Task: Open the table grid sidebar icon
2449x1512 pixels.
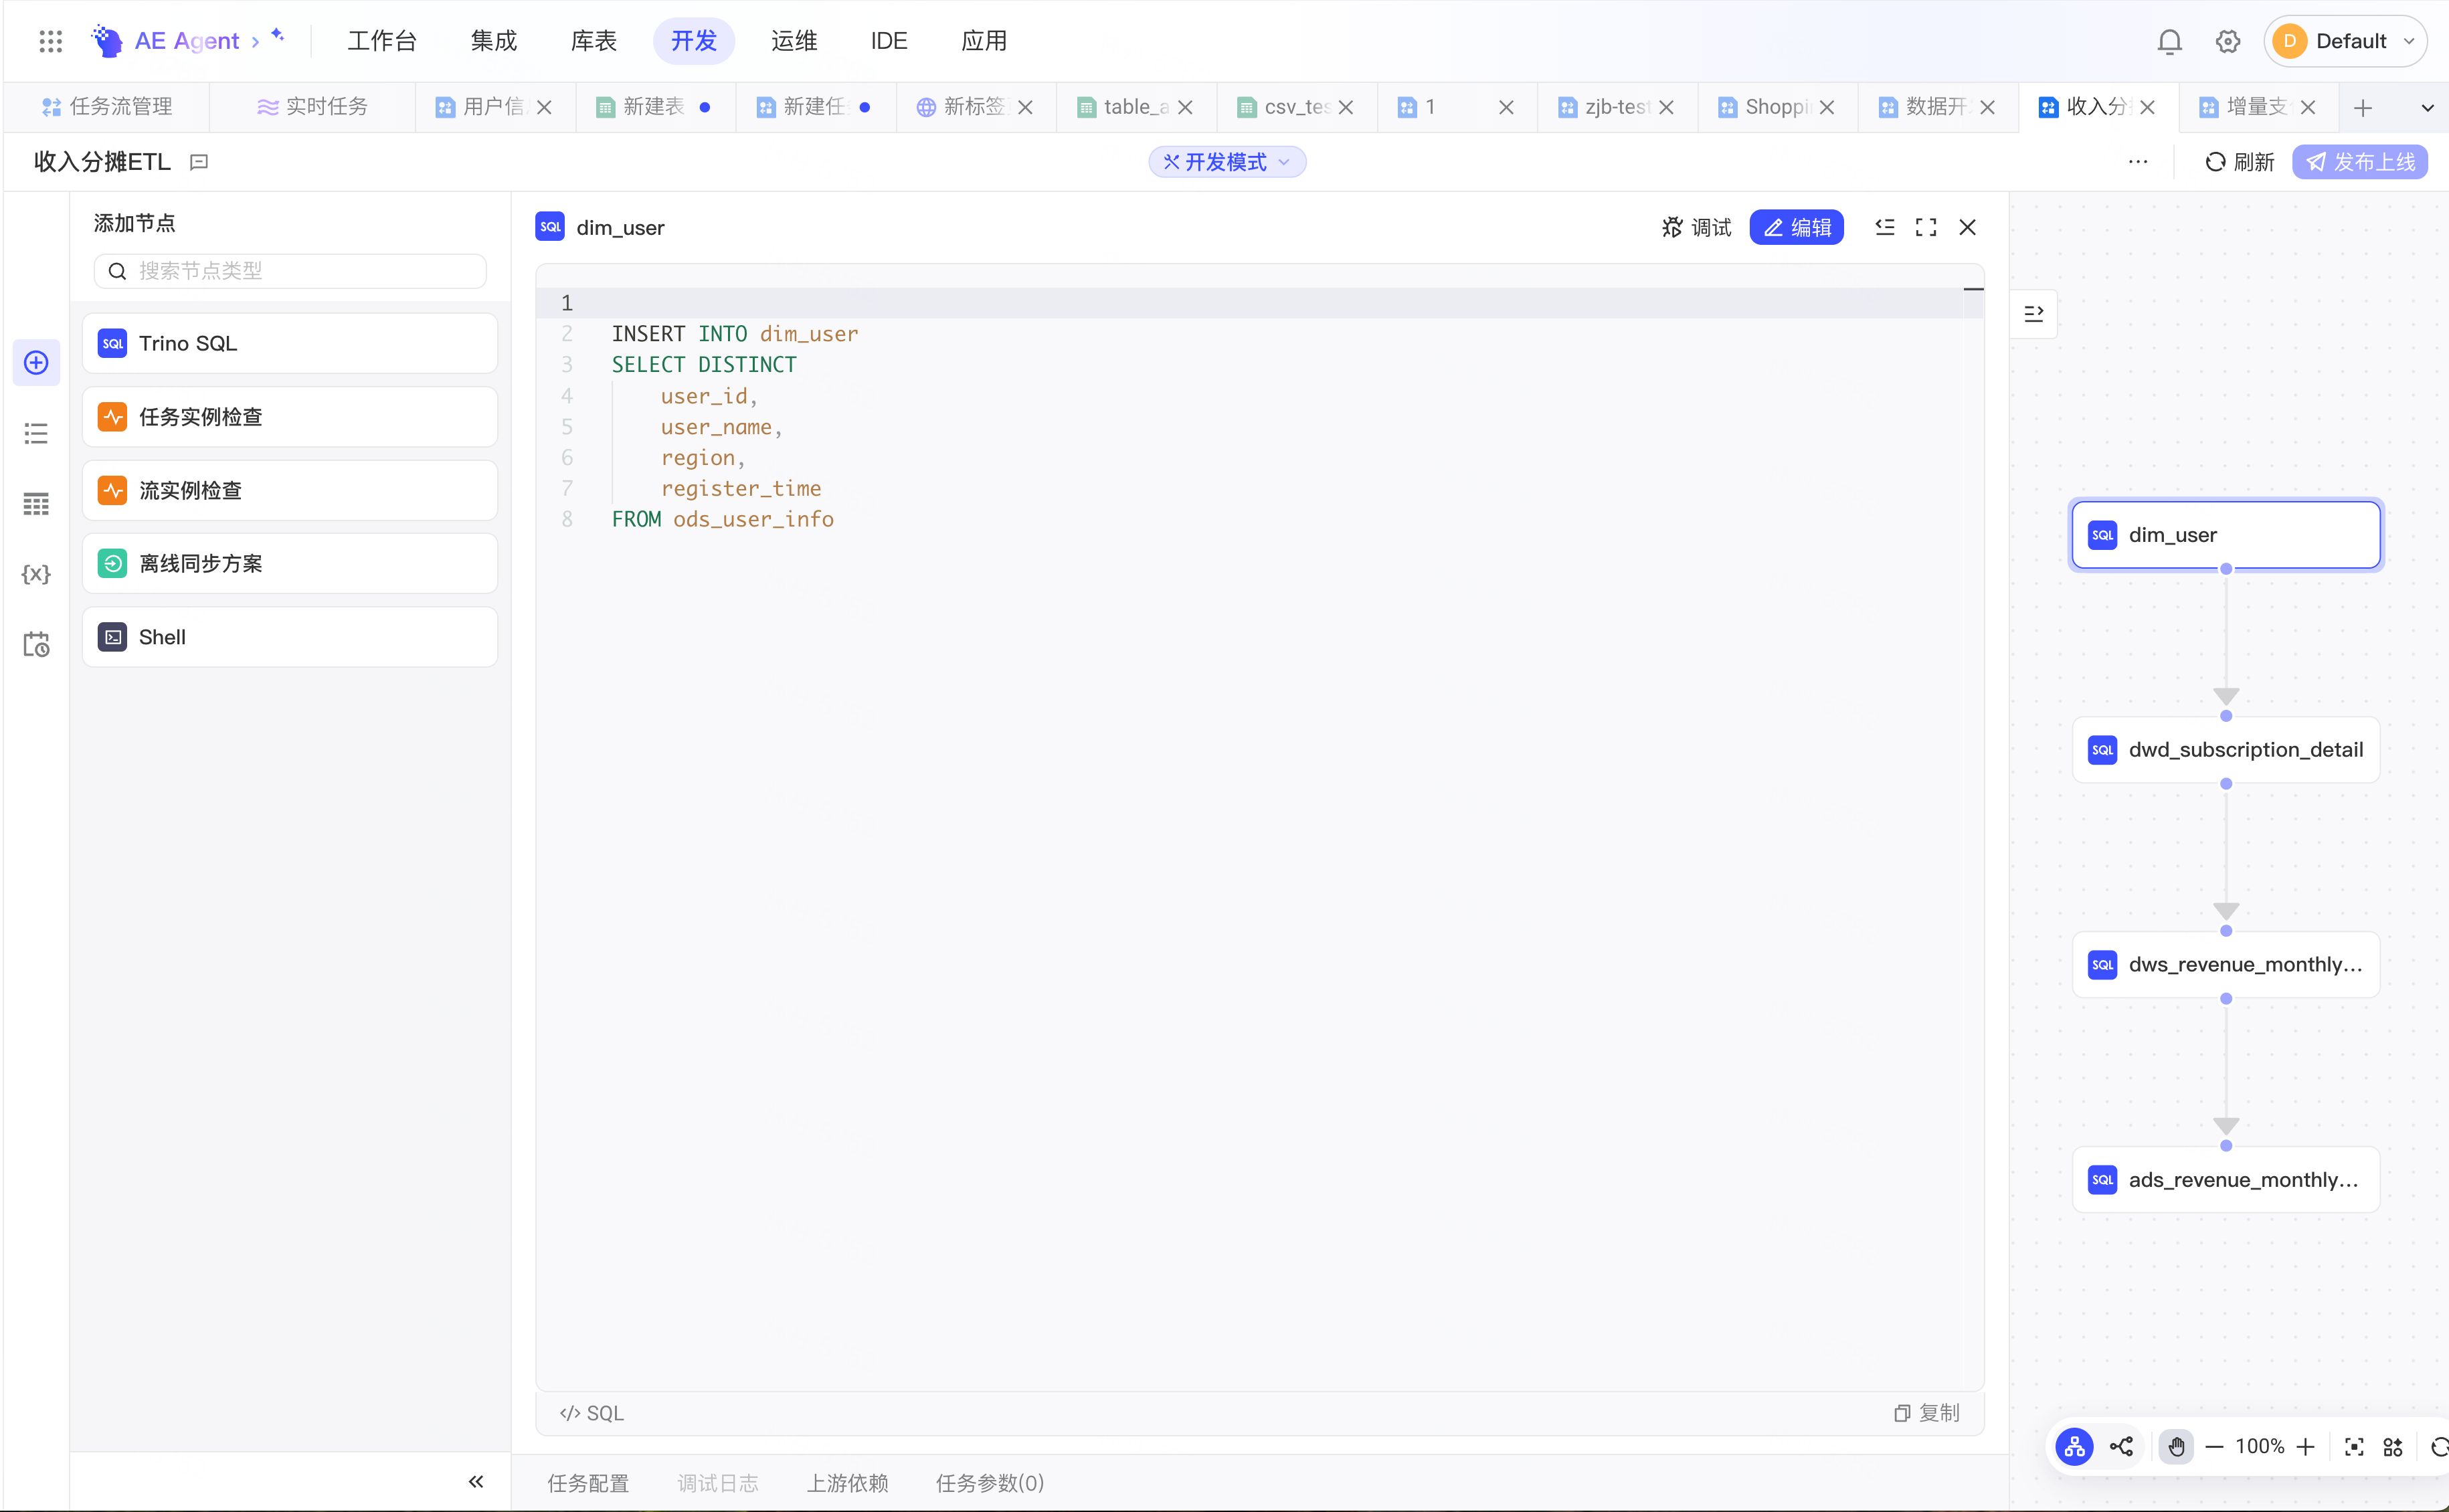Action: (36, 503)
